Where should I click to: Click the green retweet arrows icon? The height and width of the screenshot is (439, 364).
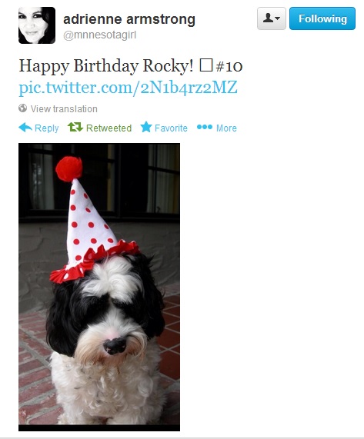tap(75, 127)
